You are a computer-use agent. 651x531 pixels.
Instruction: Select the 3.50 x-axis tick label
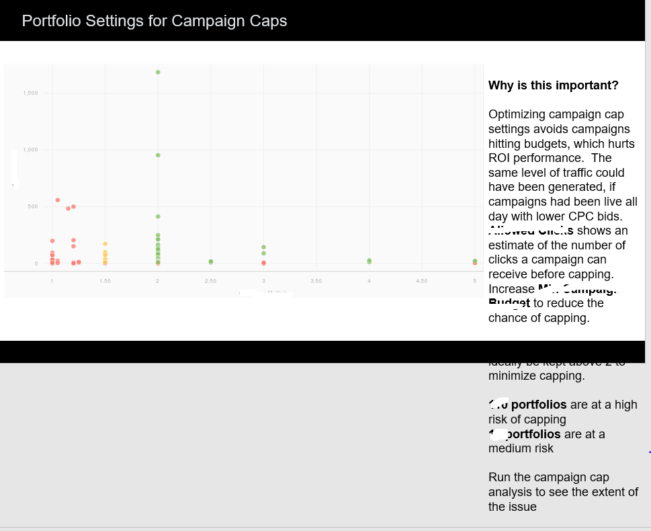tap(316, 280)
